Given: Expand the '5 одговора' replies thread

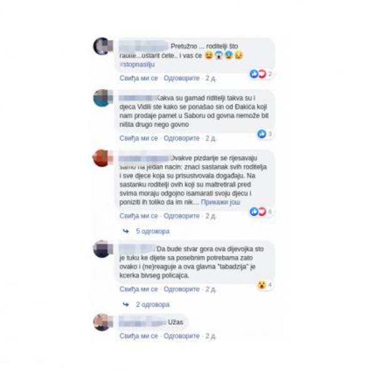Looking at the screenshot, I should pyautogui.click(x=153, y=231).
